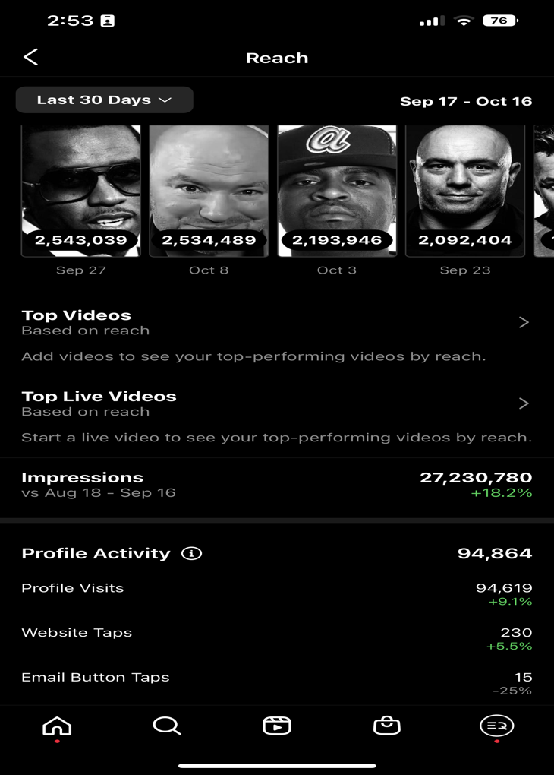Image resolution: width=554 pixels, height=775 pixels.
Task: Open the Home tab icon
Action: pos(57,726)
